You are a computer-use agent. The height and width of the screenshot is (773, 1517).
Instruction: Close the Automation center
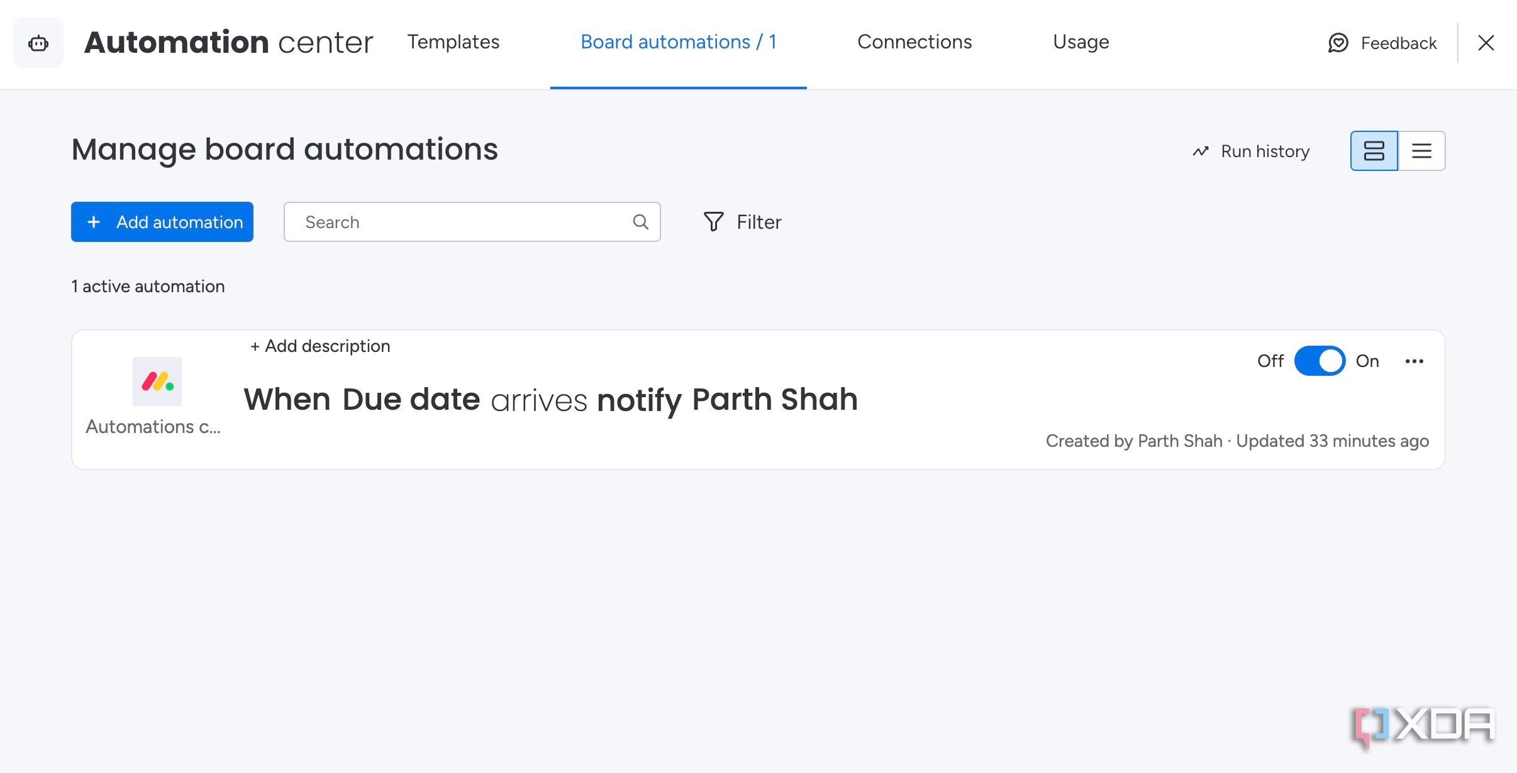pos(1486,43)
